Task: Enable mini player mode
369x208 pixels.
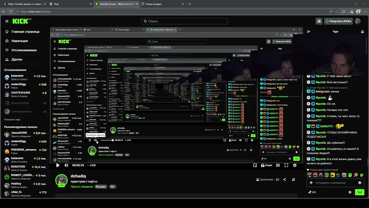Action: (x=255, y=165)
